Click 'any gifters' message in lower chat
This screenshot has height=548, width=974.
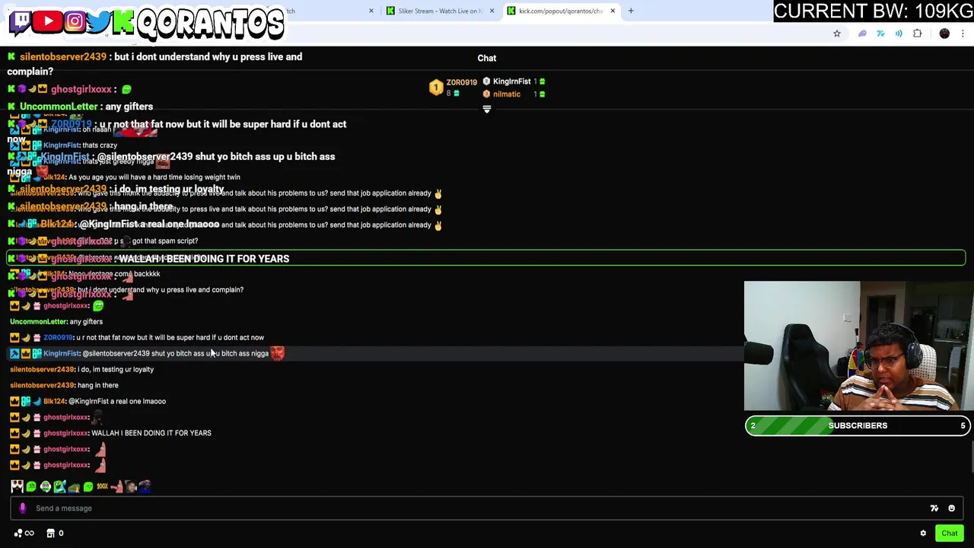[x=86, y=321]
